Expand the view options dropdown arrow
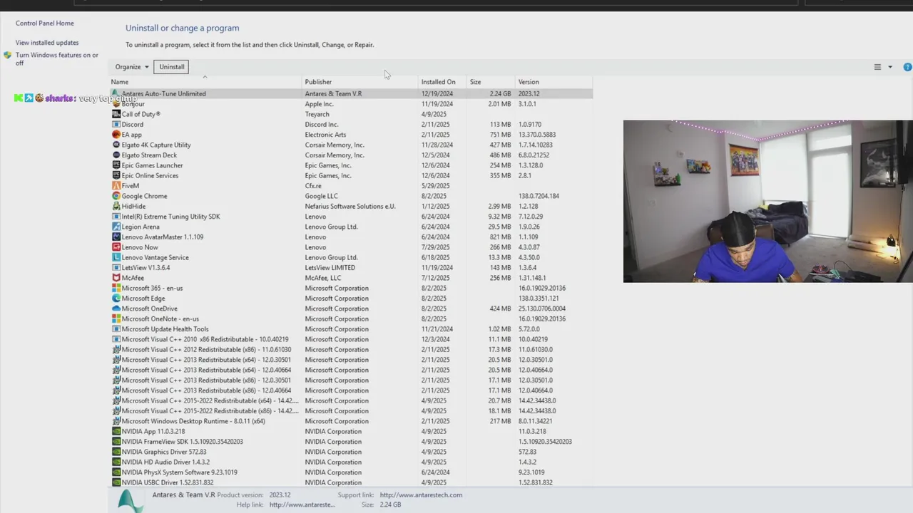Screen dimensions: 913x513 pyautogui.click(x=890, y=67)
